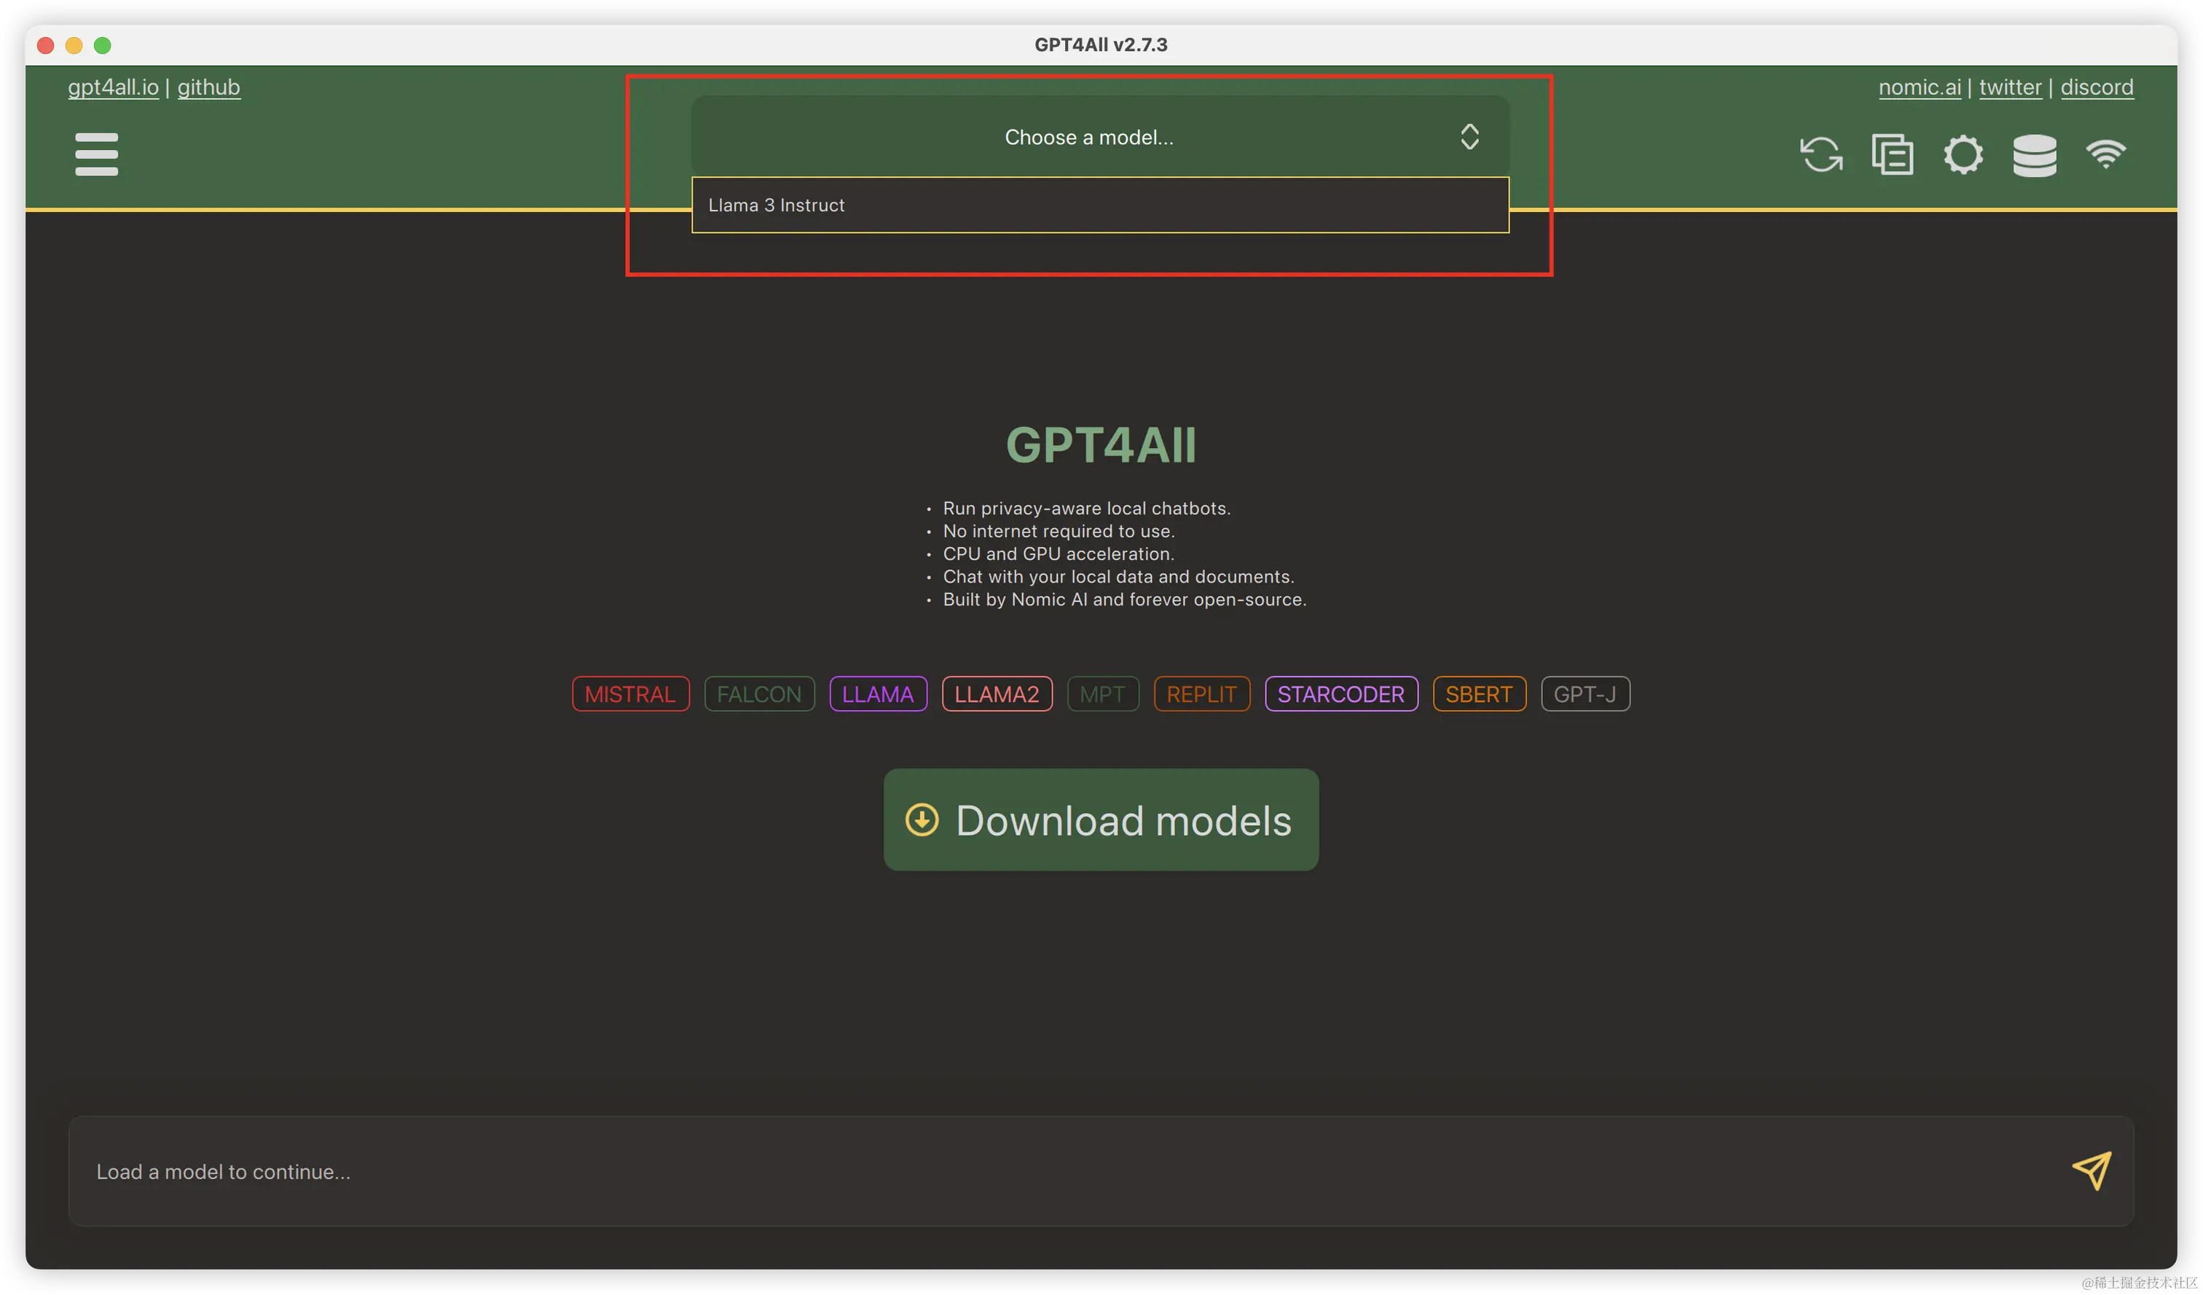
Task: Open the twitter link
Action: [x=2010, y=87]
